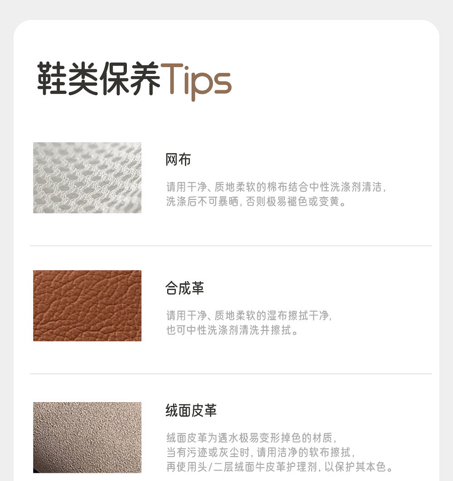Click the white mesh fabric texture image
The image size is (453, 481).
click(87, 178)
